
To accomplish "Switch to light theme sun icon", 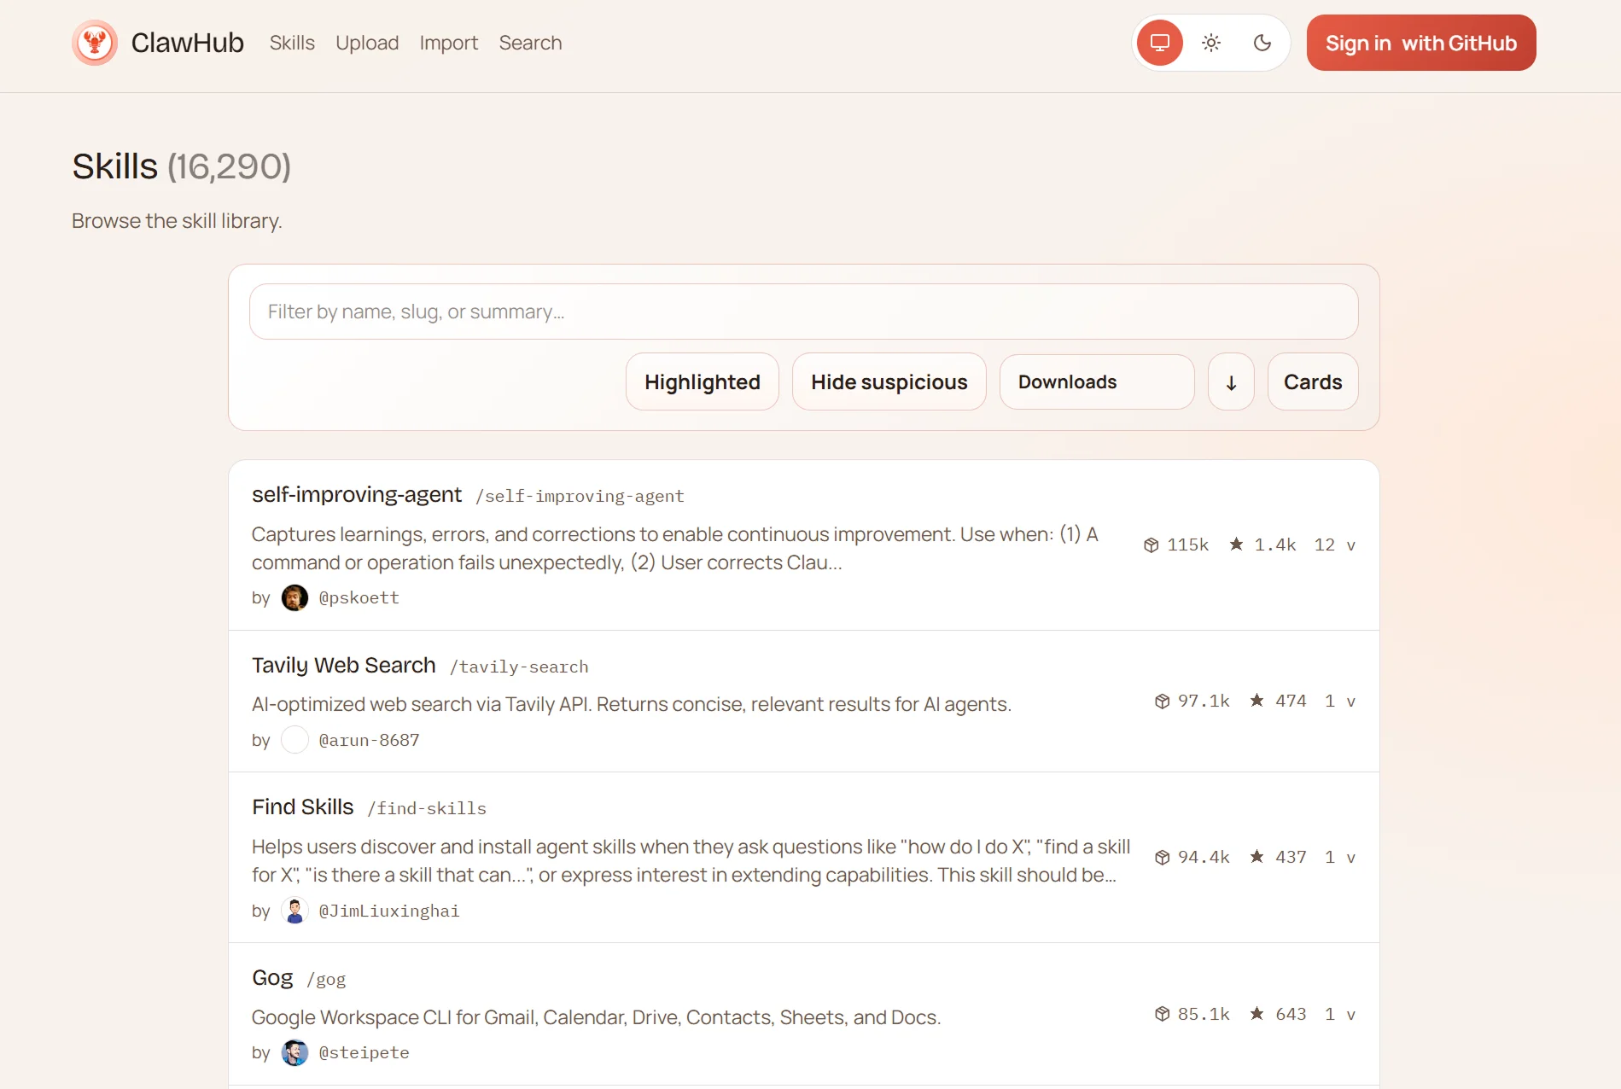I will click(x=1210, y=43).
